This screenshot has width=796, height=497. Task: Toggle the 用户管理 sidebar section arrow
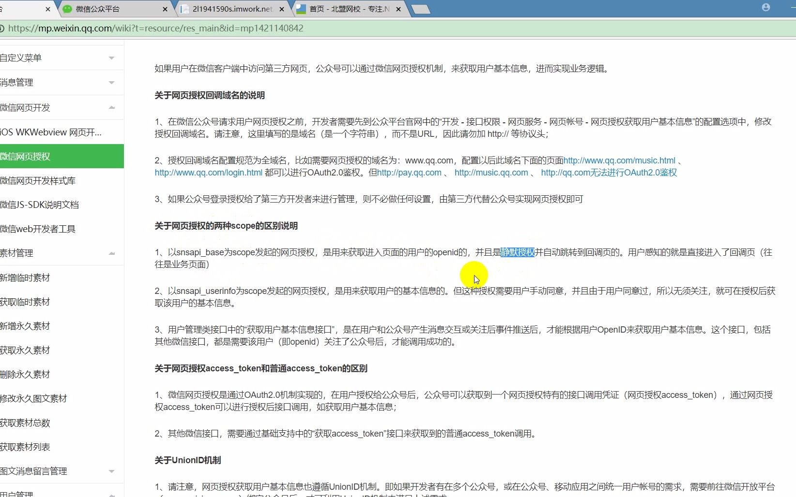tap(112, 495)
